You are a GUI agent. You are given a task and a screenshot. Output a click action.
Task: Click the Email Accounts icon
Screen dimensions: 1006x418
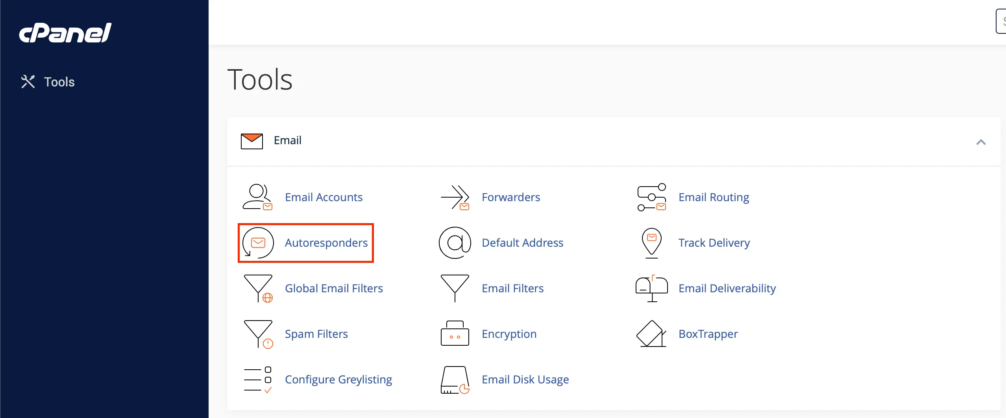[x=258, y=197]
